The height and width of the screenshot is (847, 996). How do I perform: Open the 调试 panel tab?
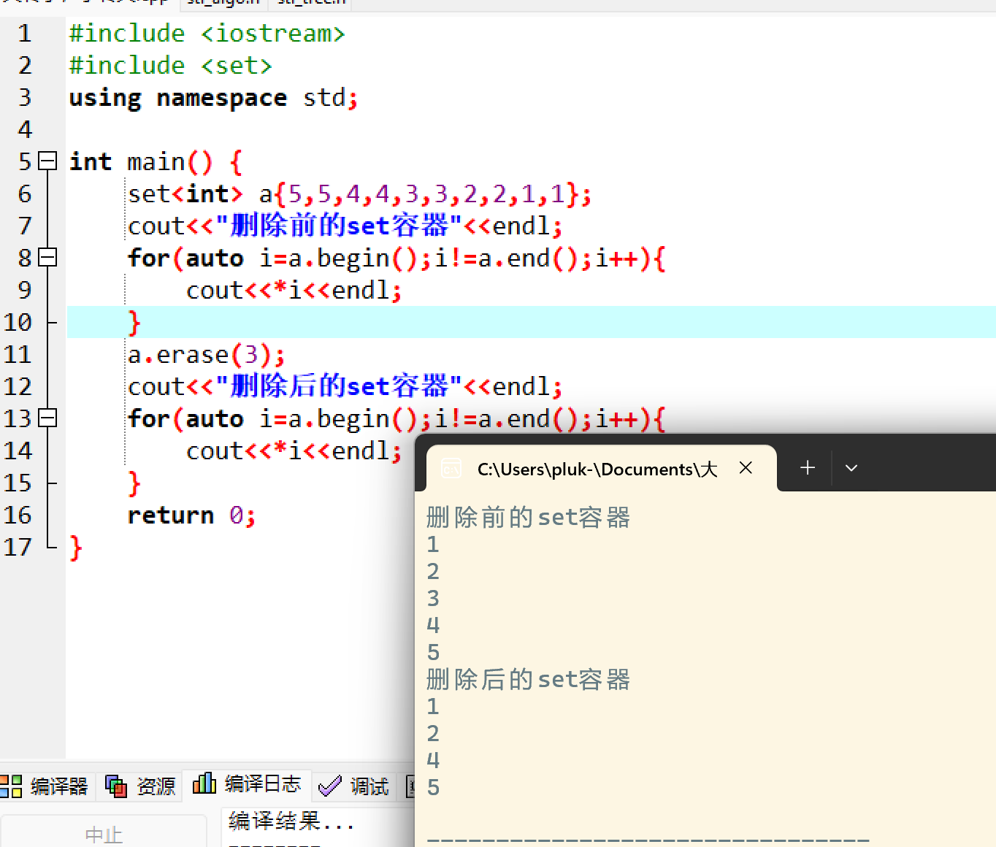click(370, 787)
